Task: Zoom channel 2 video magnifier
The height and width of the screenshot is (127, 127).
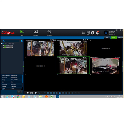Action: tap(88, 40)
